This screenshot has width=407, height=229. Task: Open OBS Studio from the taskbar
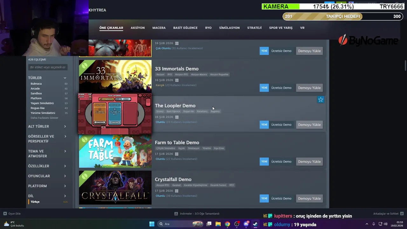pos(237,224)
